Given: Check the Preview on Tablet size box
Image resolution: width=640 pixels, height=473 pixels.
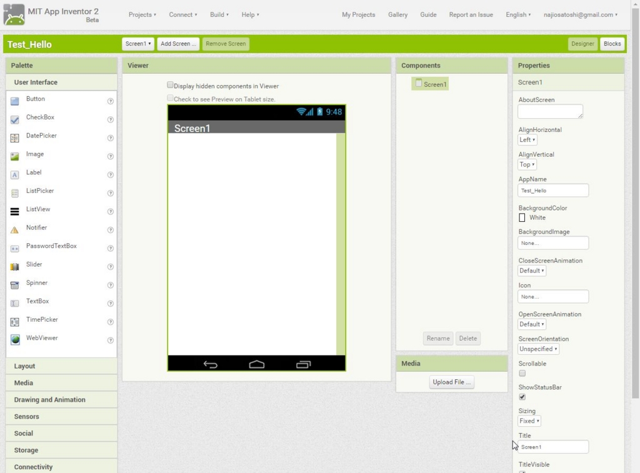Looking at the screenshot, I should 170,98.
